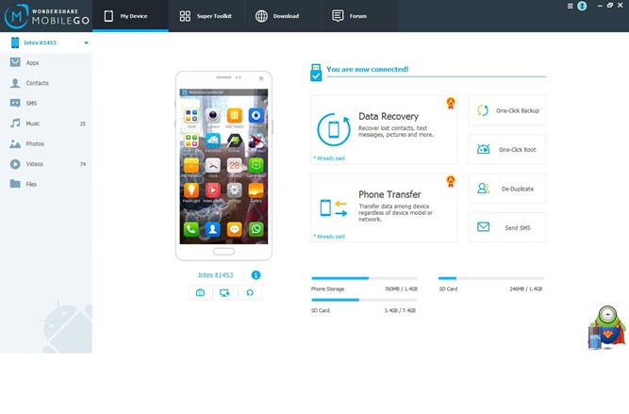Click the user account icon
Screen dimensions: 629x414
point(582,6)
